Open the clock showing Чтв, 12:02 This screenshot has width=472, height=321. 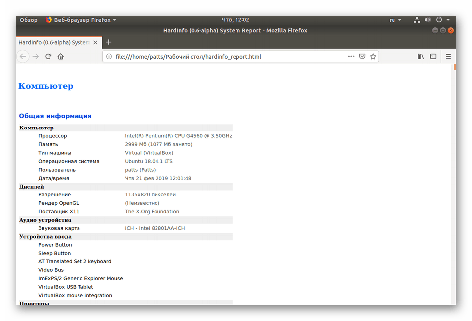coord(236,20)
